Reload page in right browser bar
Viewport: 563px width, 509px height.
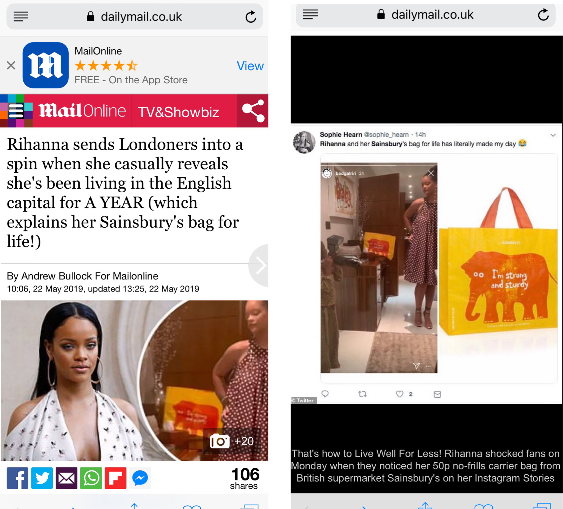(544, 15)
